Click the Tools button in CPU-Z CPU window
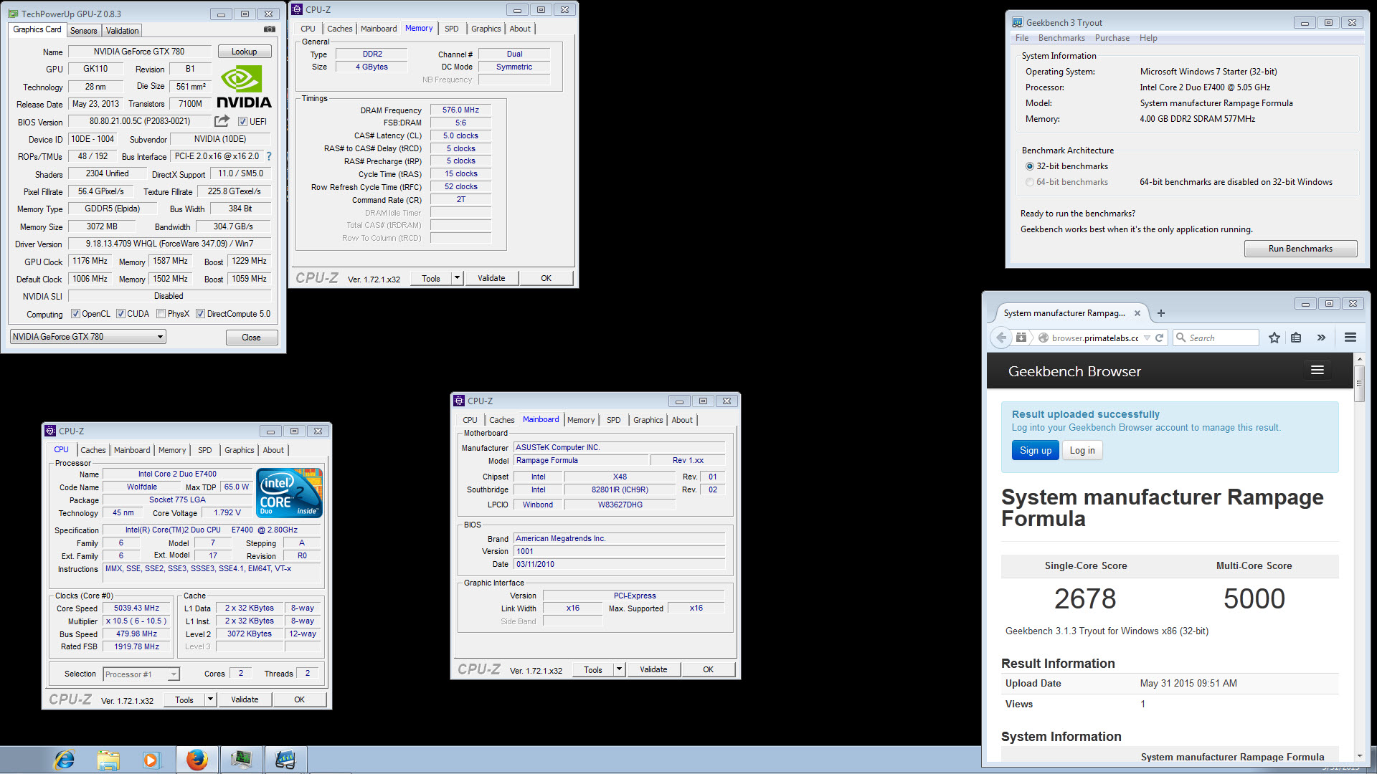 click(x=184, y=699)
